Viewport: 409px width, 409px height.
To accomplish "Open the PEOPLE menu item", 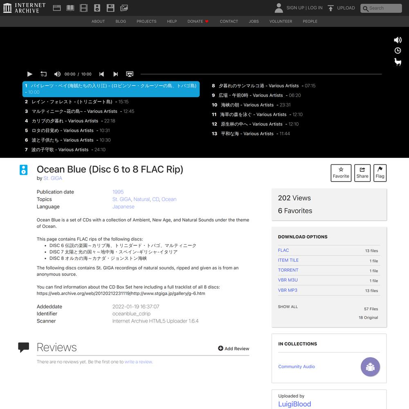I will click(310, 21).
